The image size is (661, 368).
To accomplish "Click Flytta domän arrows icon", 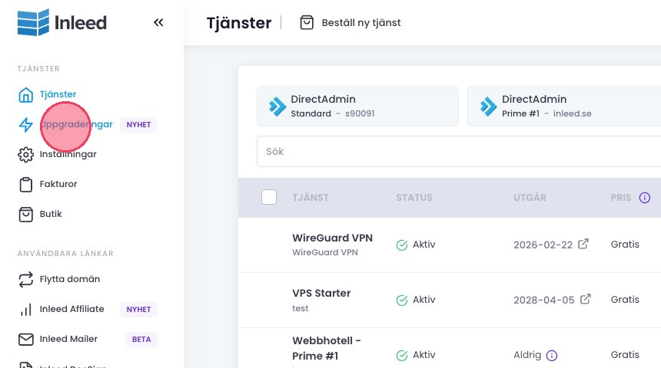I will click(26, 279).
